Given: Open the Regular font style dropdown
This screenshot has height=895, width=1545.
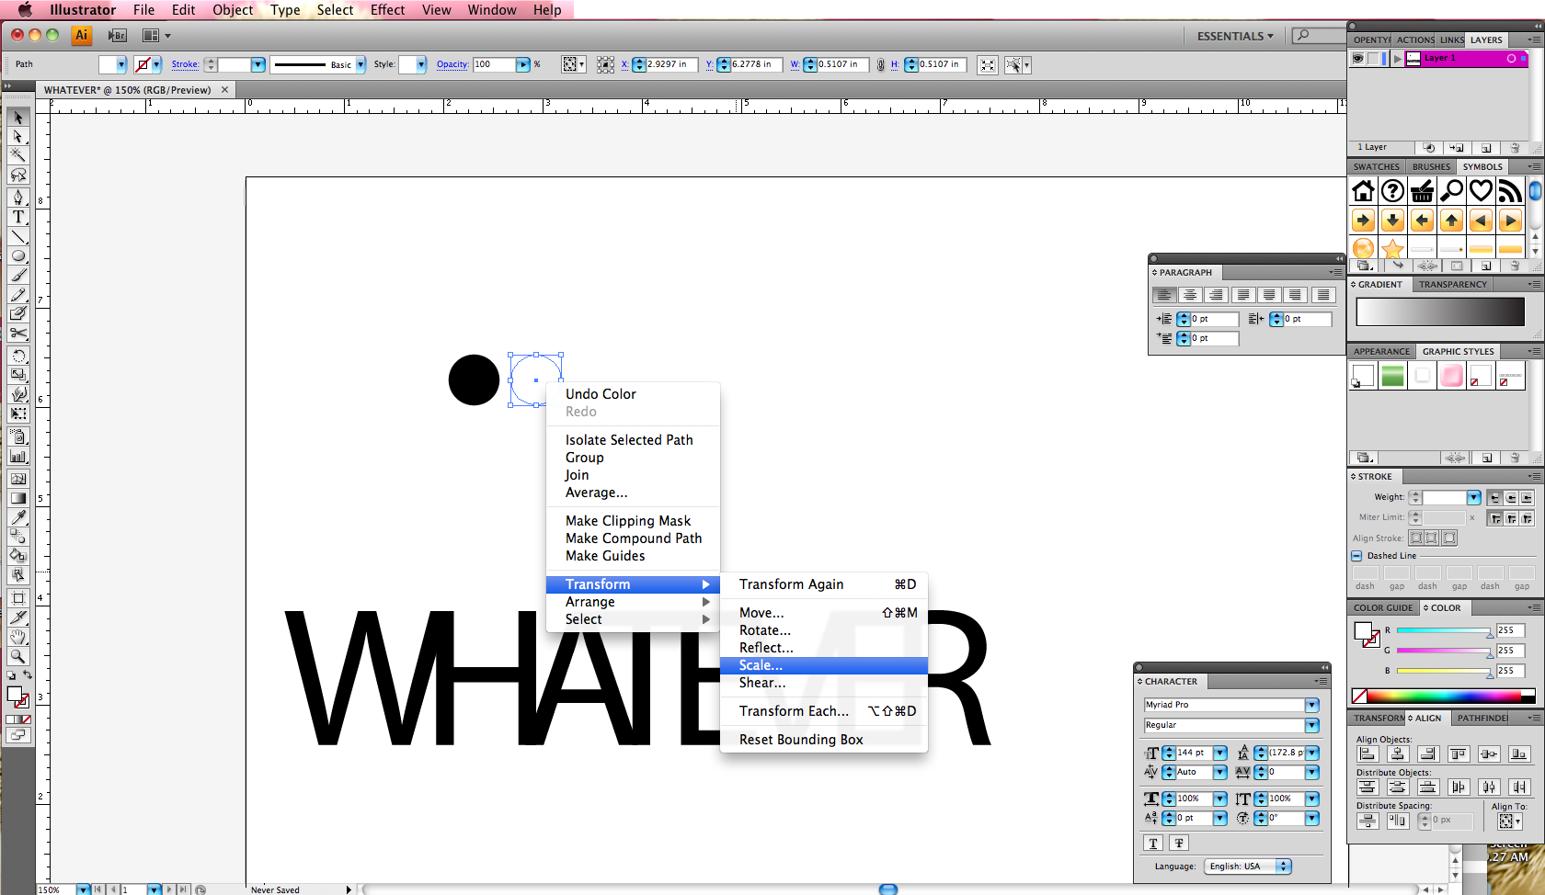Looking at the screenshot, I should point(1311,725).
